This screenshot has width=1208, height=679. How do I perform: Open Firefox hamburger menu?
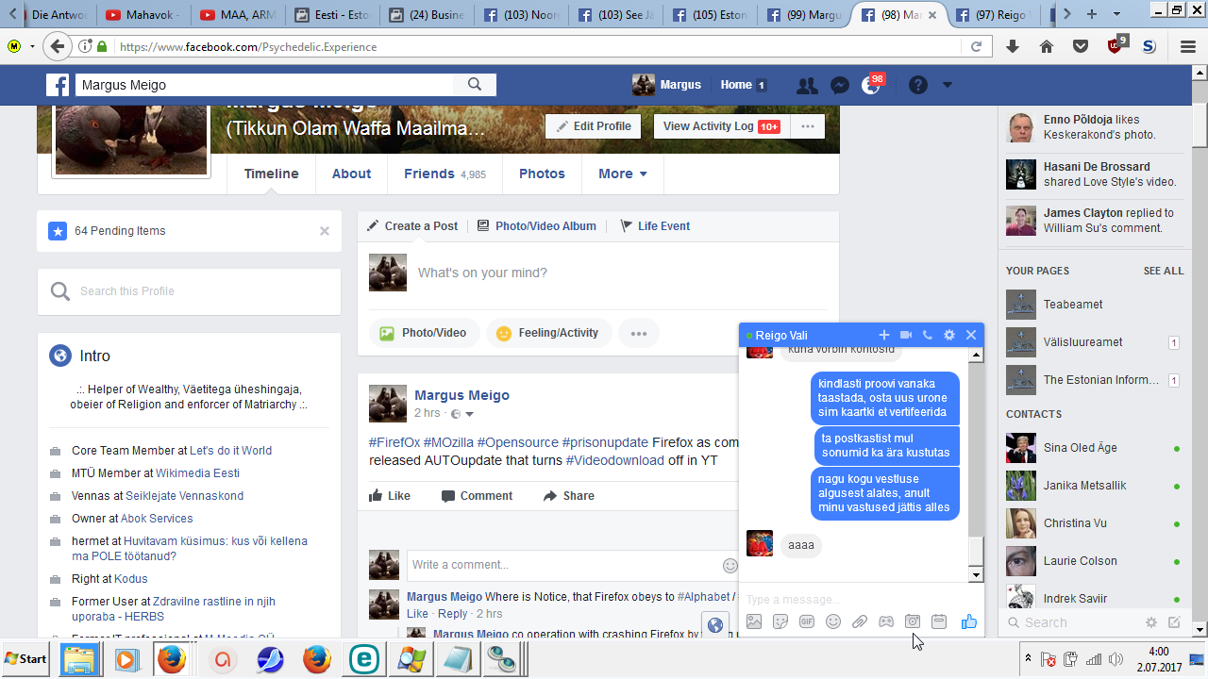click(x=1188, y=46)
